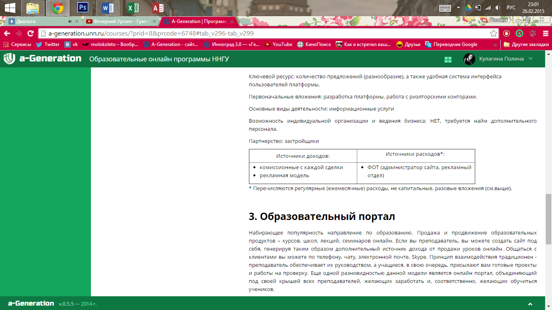Click the scroll-to-top arrow in footer
The height and width of the screenshot is (310, 552).
pos(530,304)
